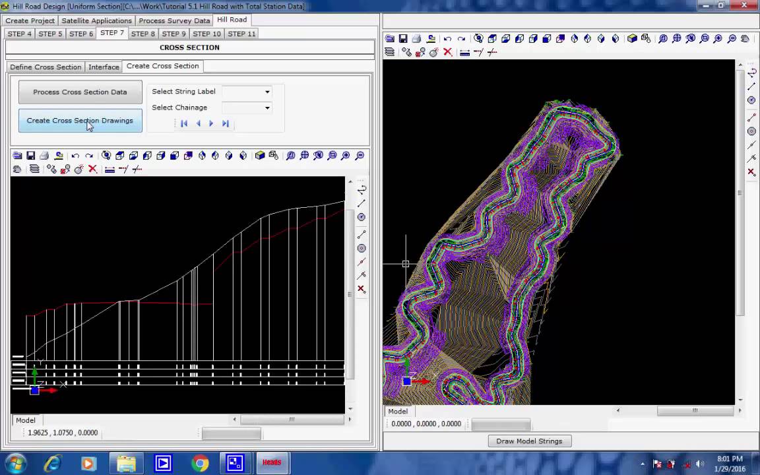Select Model tab under cross section view
Viewport: 760px width, 475px height.
pos(26,420)
